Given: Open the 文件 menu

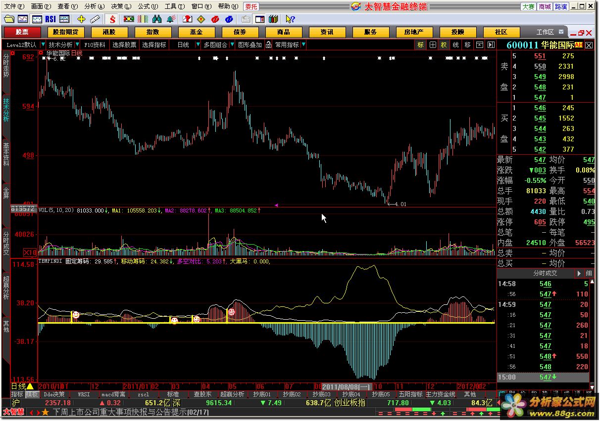Looking at the screenshot, I should pos(13,6).
